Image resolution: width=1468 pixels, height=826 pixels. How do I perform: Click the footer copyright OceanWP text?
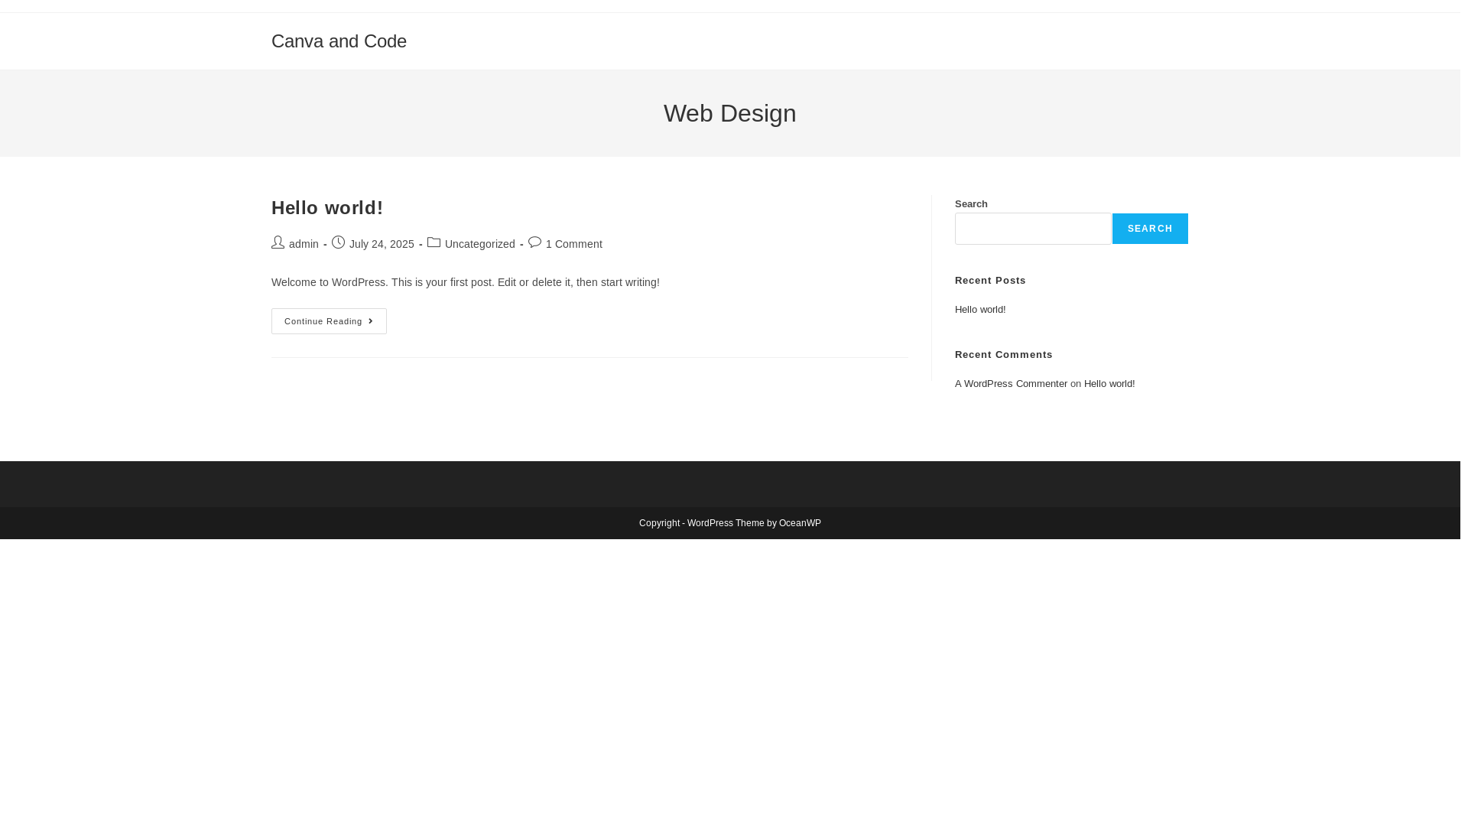pos(729,523)
